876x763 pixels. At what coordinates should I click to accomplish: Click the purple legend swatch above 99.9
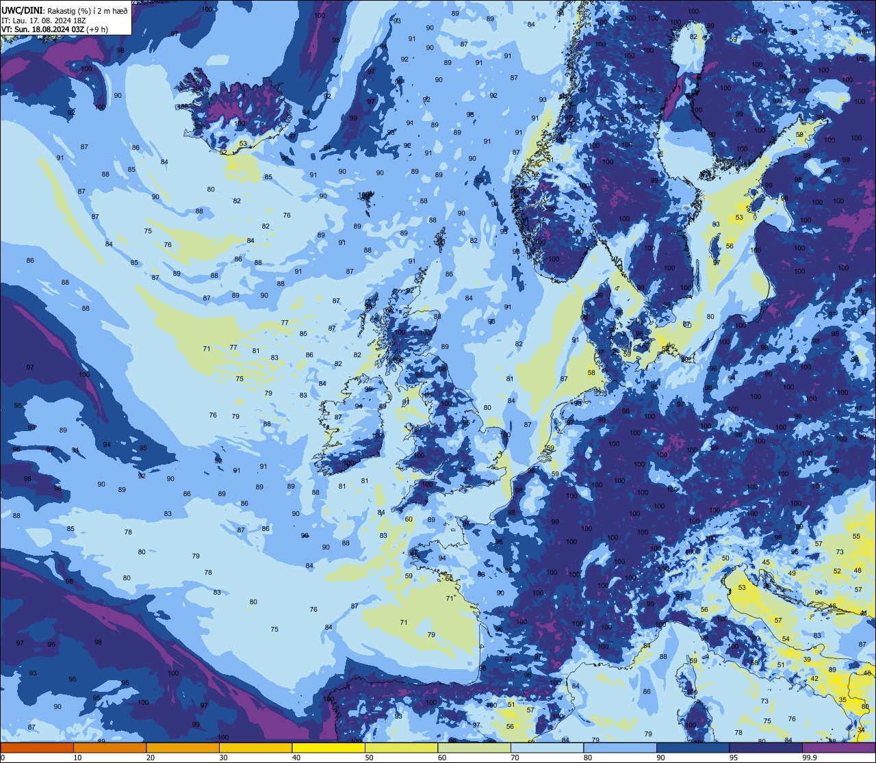tap(839, 747)
